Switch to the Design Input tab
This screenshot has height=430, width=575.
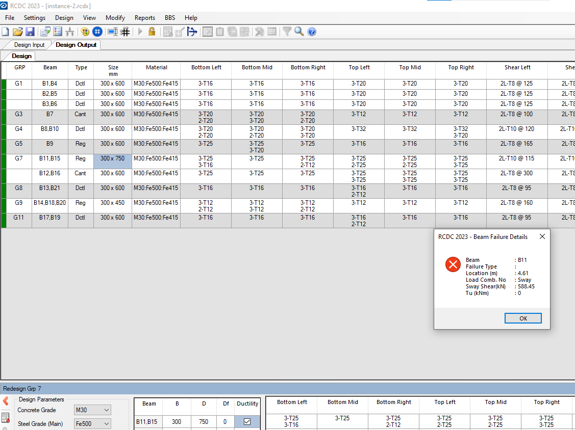click(29, 45)
